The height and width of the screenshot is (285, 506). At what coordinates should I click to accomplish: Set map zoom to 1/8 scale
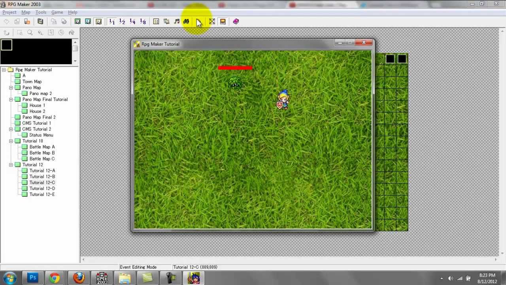coord(143,21)
